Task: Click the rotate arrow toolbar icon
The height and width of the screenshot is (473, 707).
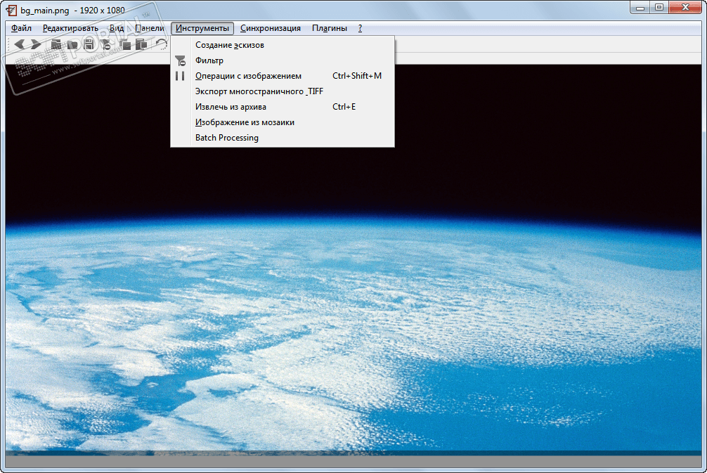Action: [162, 44]
